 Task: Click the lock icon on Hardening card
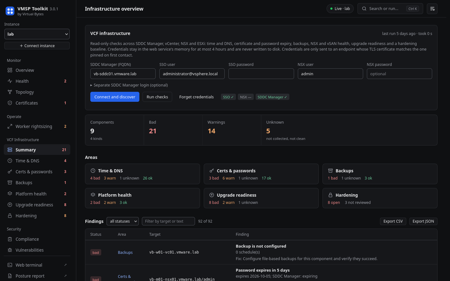coord(330,195)
